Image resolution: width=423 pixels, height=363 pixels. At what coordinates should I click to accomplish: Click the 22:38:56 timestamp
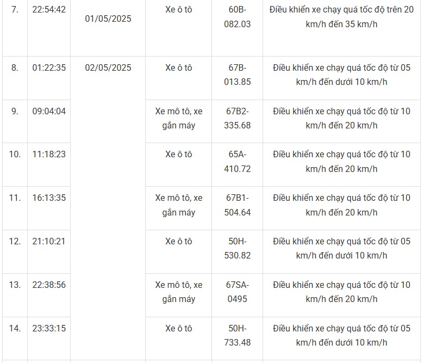tap(49, 285)
